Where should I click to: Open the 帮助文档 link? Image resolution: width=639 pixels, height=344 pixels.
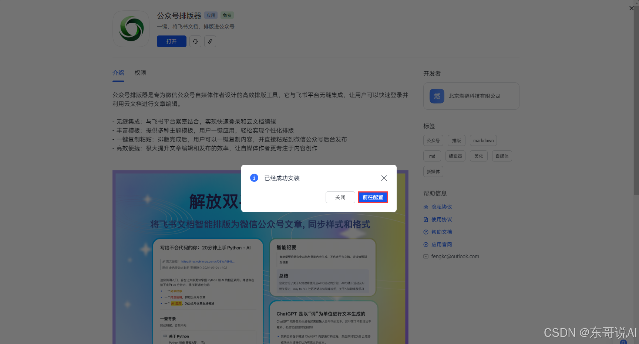coord(442,232)
